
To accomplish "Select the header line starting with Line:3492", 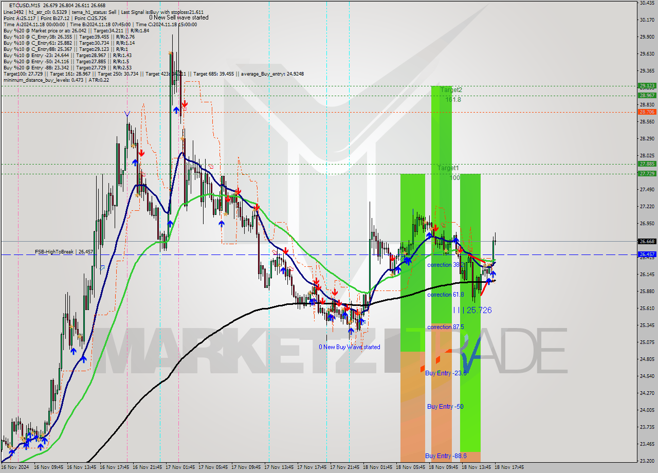I will [x=103, y=12].
